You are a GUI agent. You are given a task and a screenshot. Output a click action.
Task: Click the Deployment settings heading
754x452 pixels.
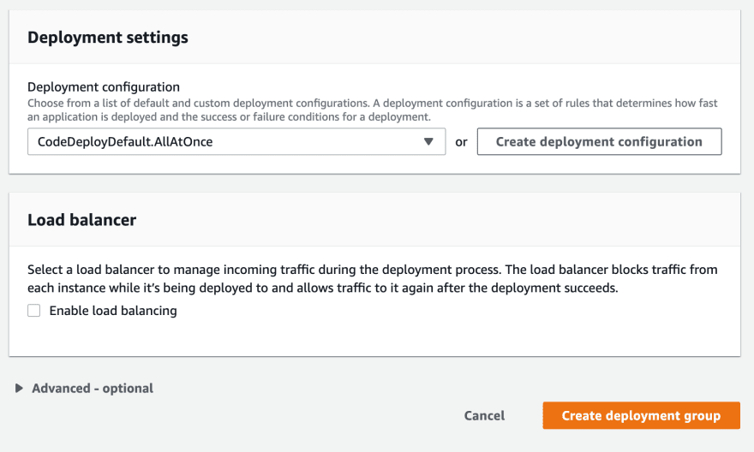point(108,38)
